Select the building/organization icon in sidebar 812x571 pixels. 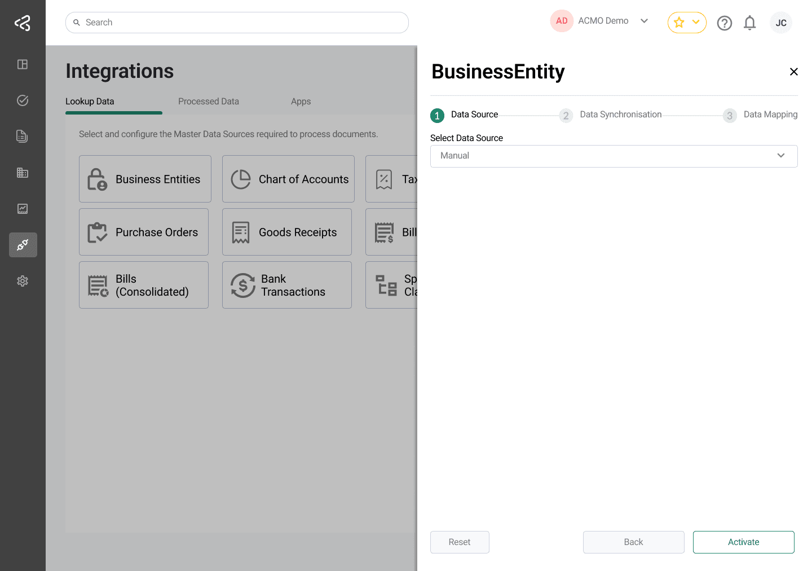(23, 172)
